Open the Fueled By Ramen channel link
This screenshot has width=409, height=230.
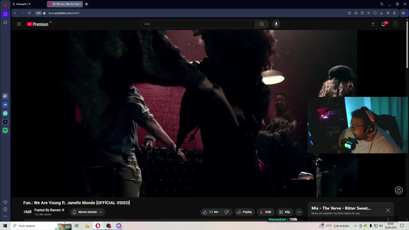(x=47, y=210)
